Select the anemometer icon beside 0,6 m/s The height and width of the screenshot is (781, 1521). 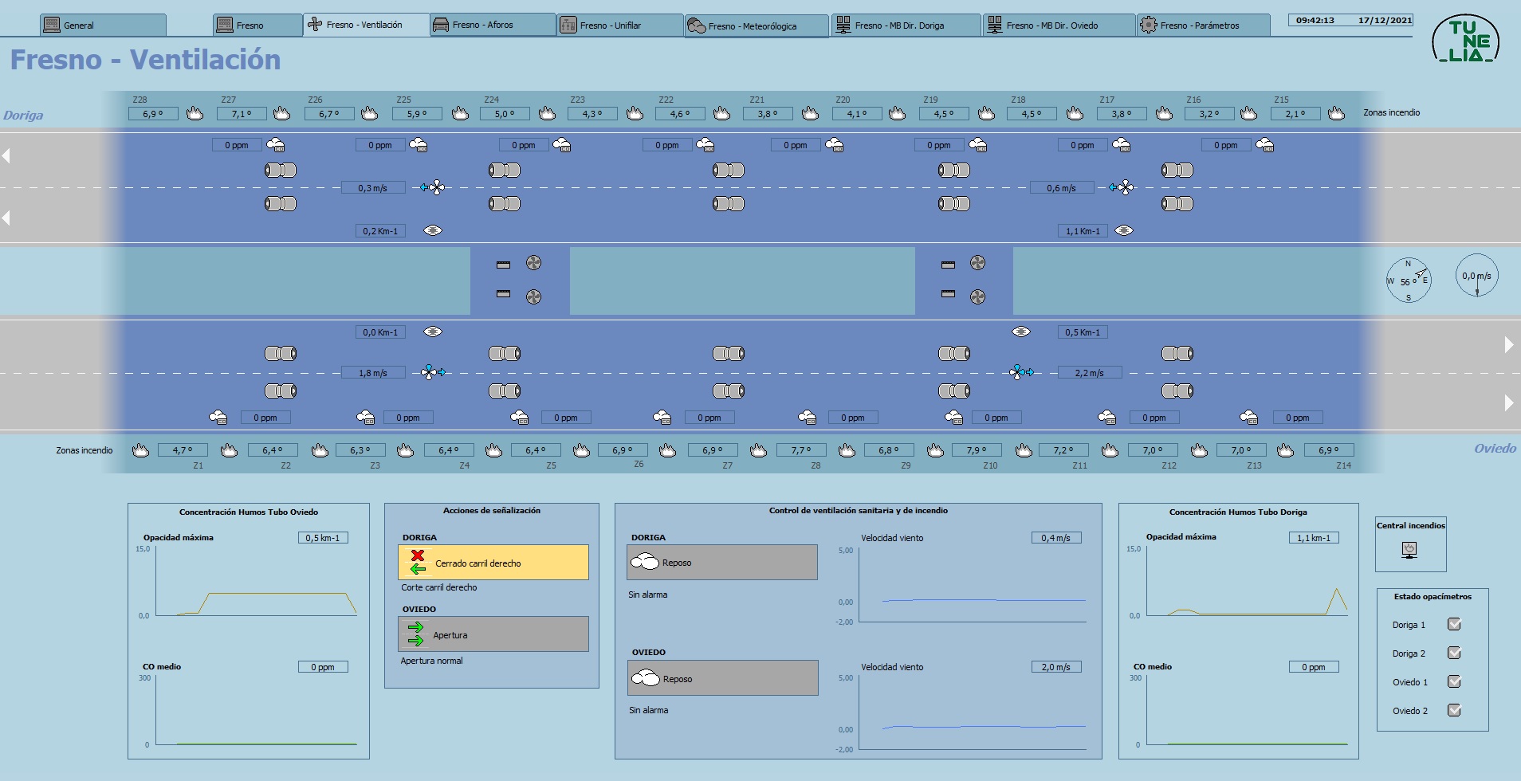[1121, 187]
